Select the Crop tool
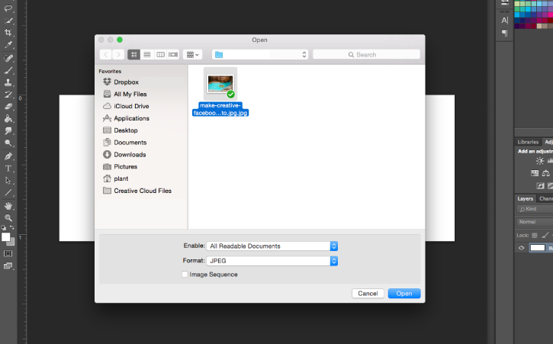The width and height of the screenshot is (553, 344). tap(8, 33)
